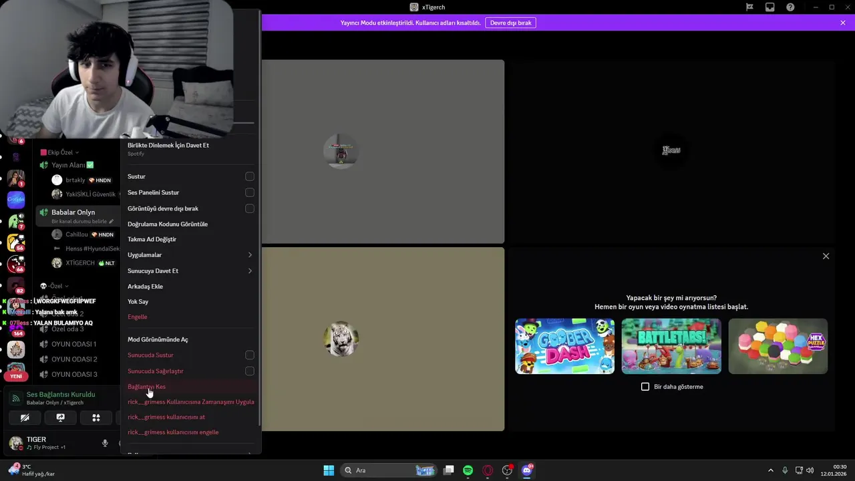This screenshot has height=481, width=855.
Task: Share your screen from voice panel
Action: click(x=61, y=418)
